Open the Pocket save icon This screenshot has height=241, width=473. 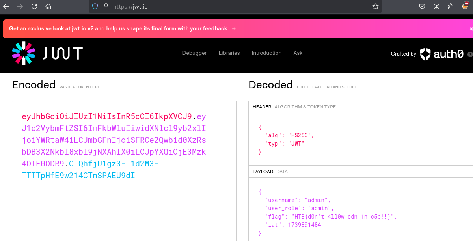(x=422, y=6)
